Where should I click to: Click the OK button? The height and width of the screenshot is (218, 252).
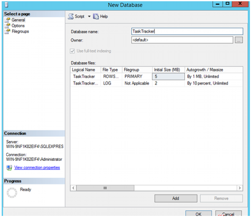(199, 214)
